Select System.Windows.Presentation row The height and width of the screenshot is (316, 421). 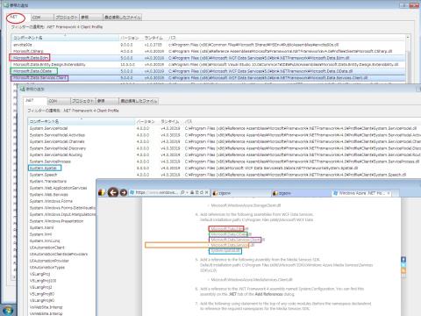coord(62,221)
